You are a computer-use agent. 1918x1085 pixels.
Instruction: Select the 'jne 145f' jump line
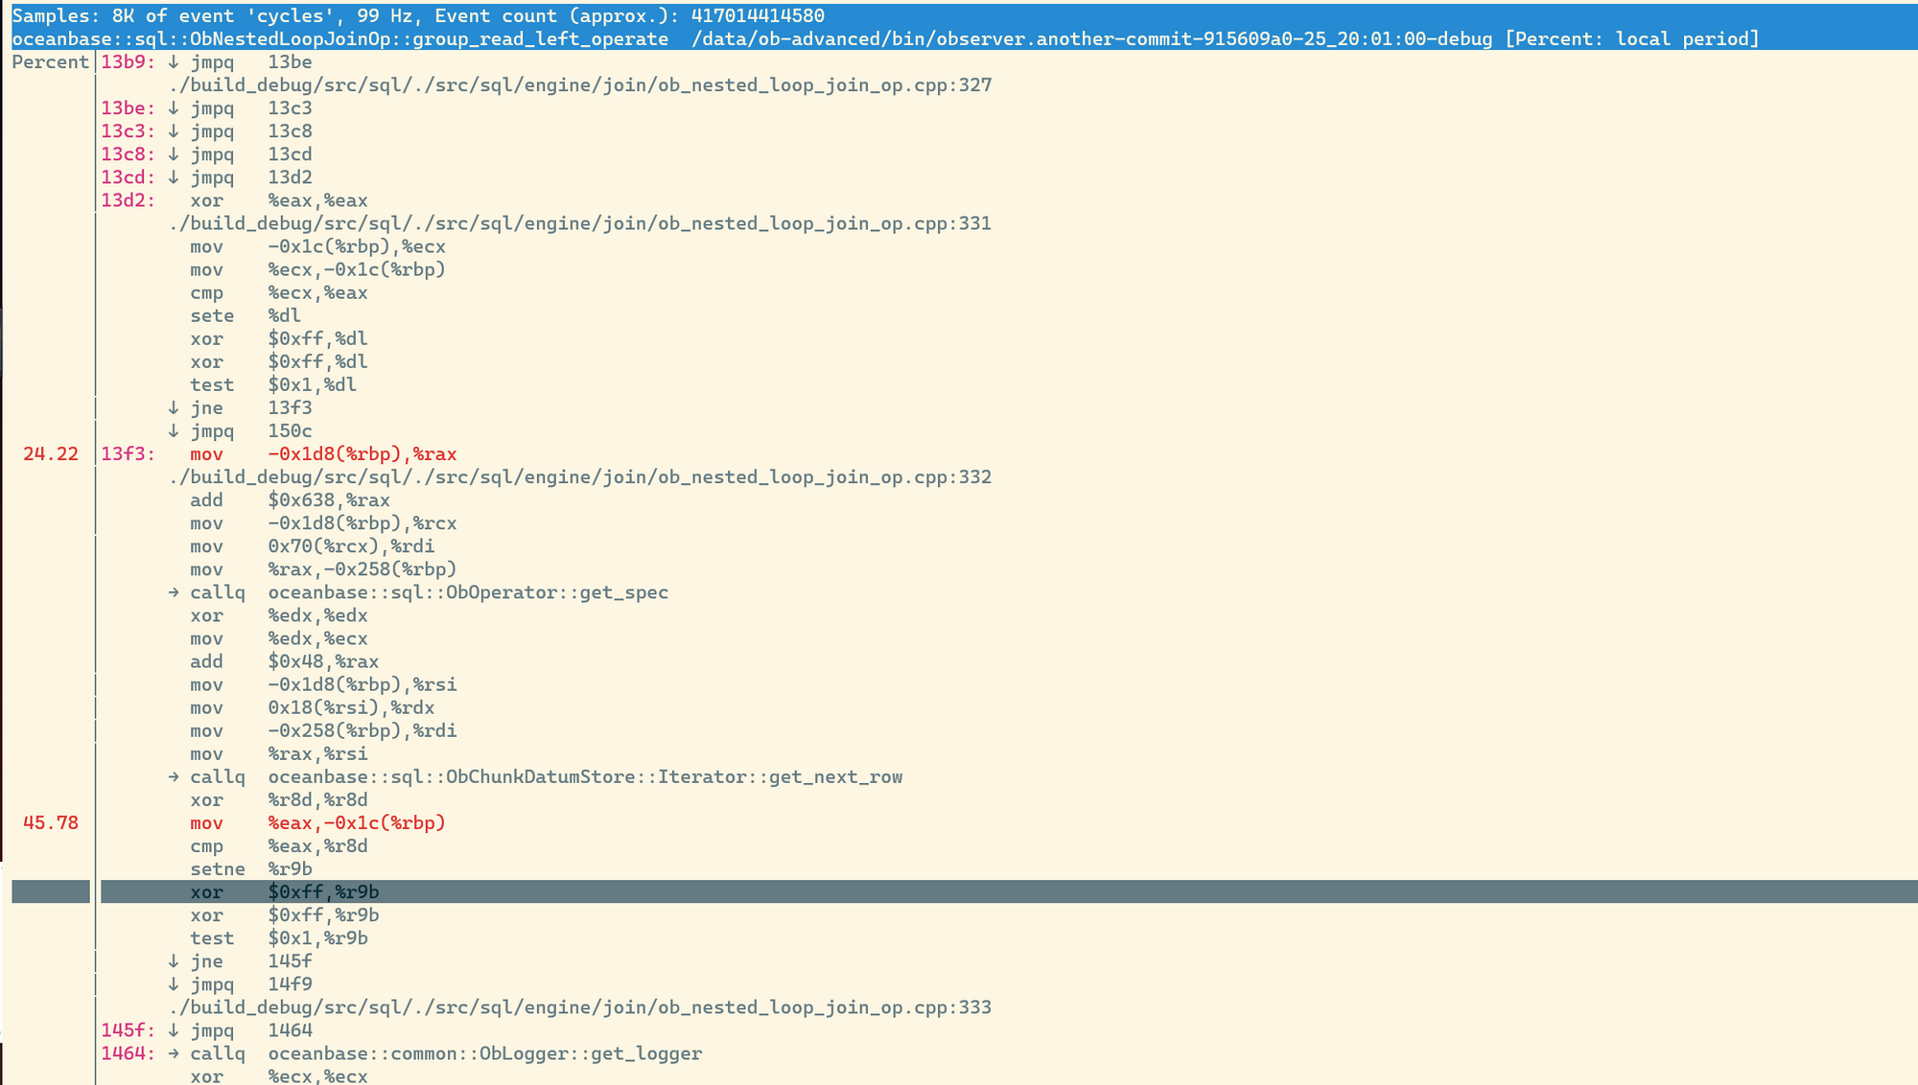[x=240, y=960]
